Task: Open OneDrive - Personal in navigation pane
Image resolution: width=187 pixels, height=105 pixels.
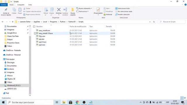Action: coord(13,55)
